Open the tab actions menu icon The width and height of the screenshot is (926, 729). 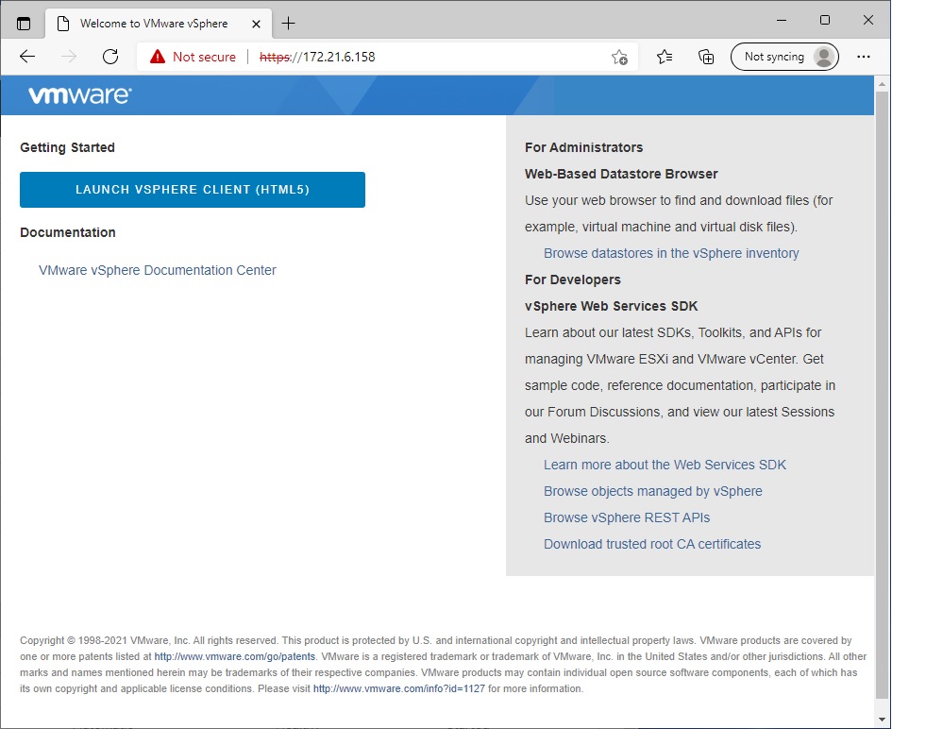pyautogui.click(x=24, y=24)
